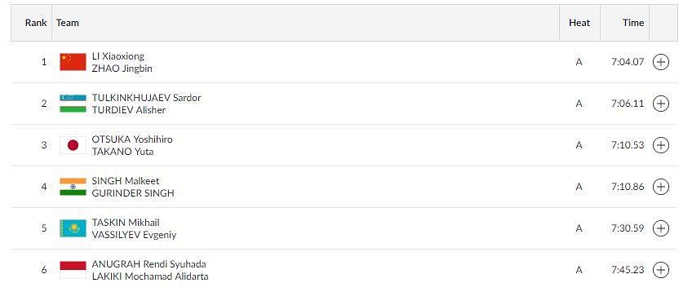
Task: Click the India flag icon
Action: click(73, 187)
